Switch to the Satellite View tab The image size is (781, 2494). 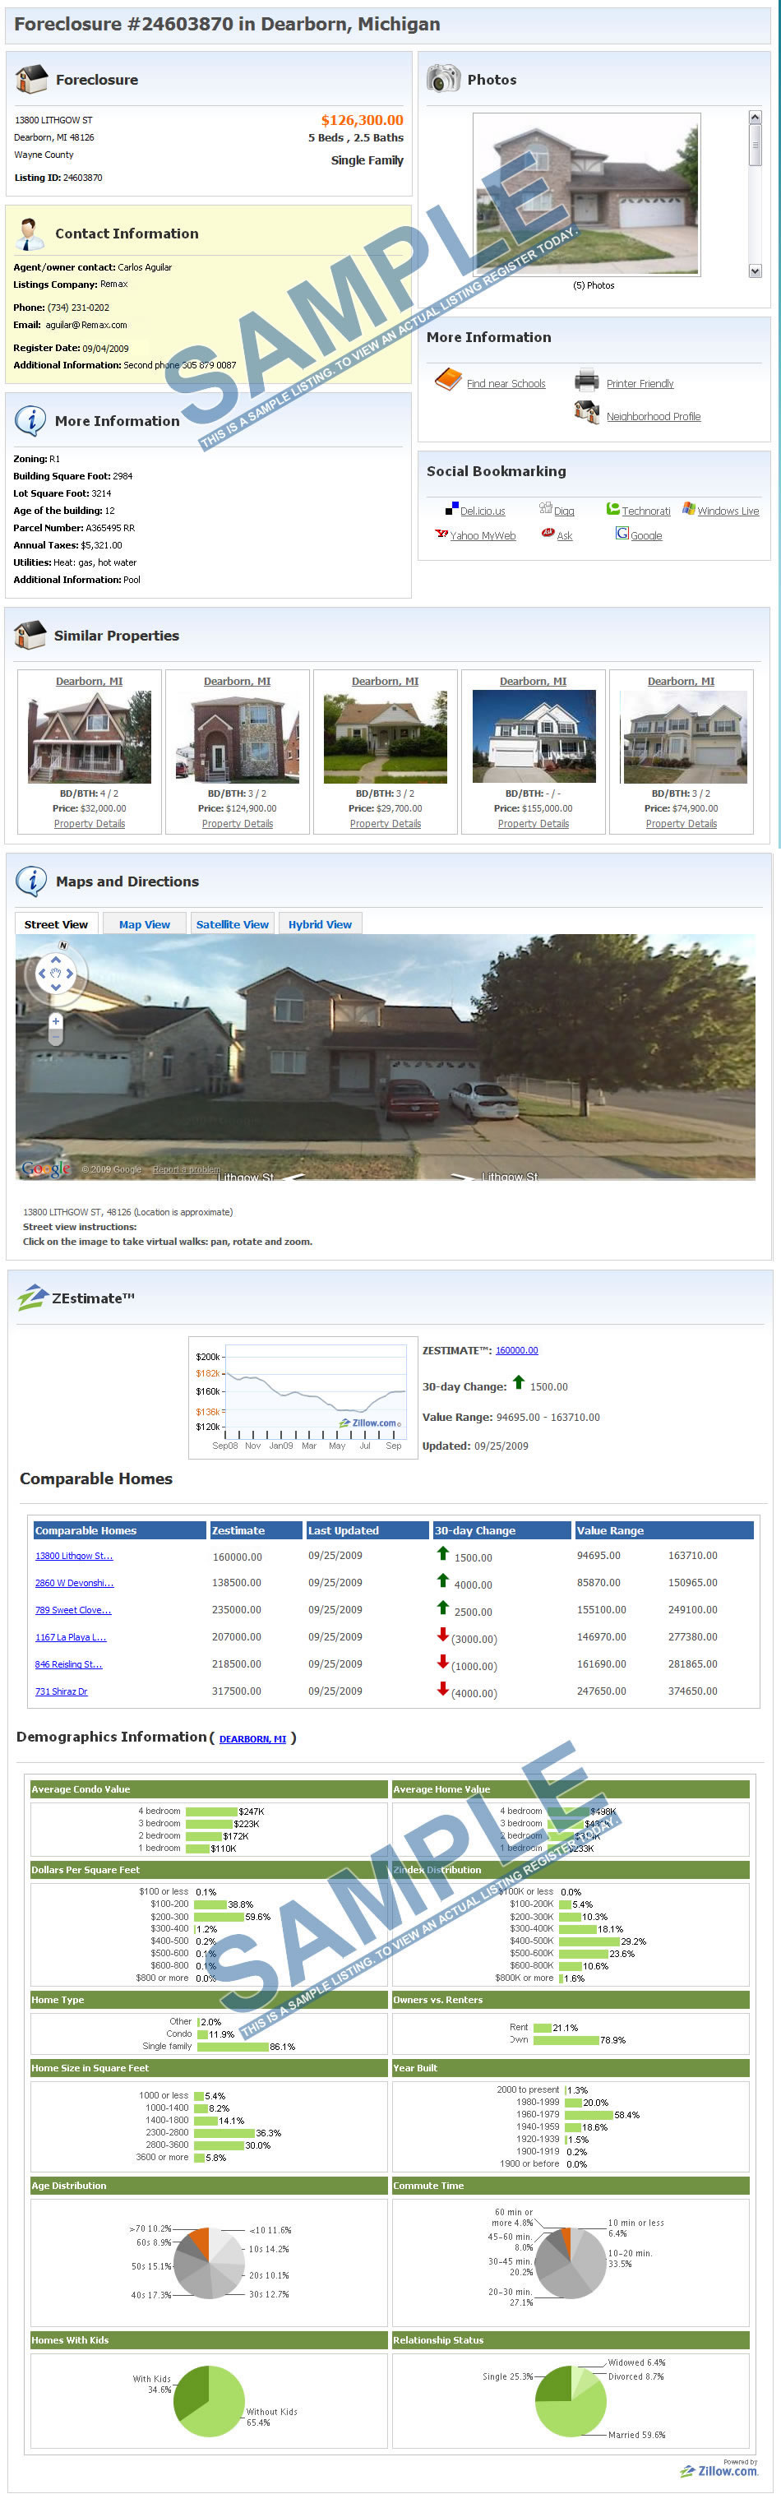[233, 924]
